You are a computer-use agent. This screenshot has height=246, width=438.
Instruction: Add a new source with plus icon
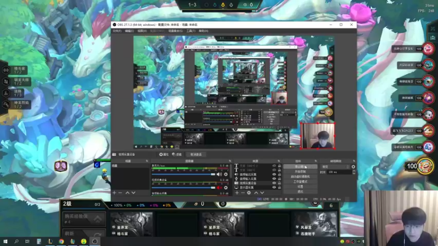pos(237,193)
